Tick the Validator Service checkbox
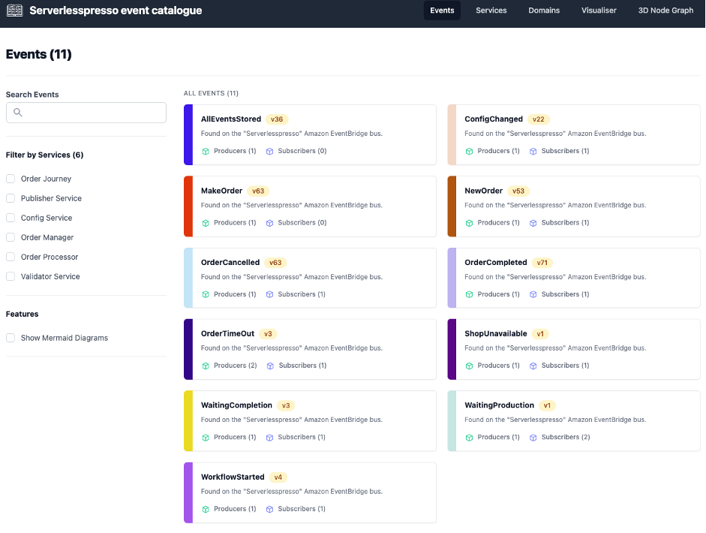 coord(11,276)
